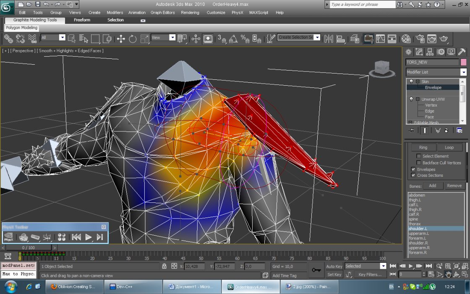Open the Rendering menu
The image size is (470, 294).
click(190, 13)
